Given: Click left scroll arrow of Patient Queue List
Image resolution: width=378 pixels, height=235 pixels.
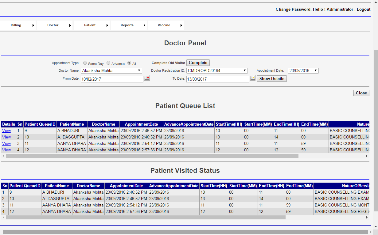Looking at the screenshot, I should click(x=3, y=156).
